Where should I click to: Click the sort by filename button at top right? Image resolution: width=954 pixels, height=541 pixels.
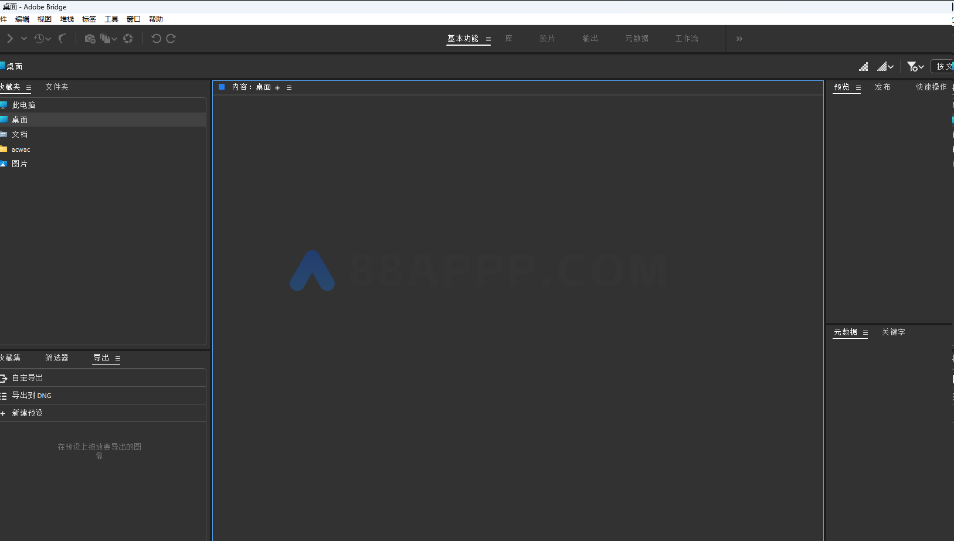coord(943,66)
